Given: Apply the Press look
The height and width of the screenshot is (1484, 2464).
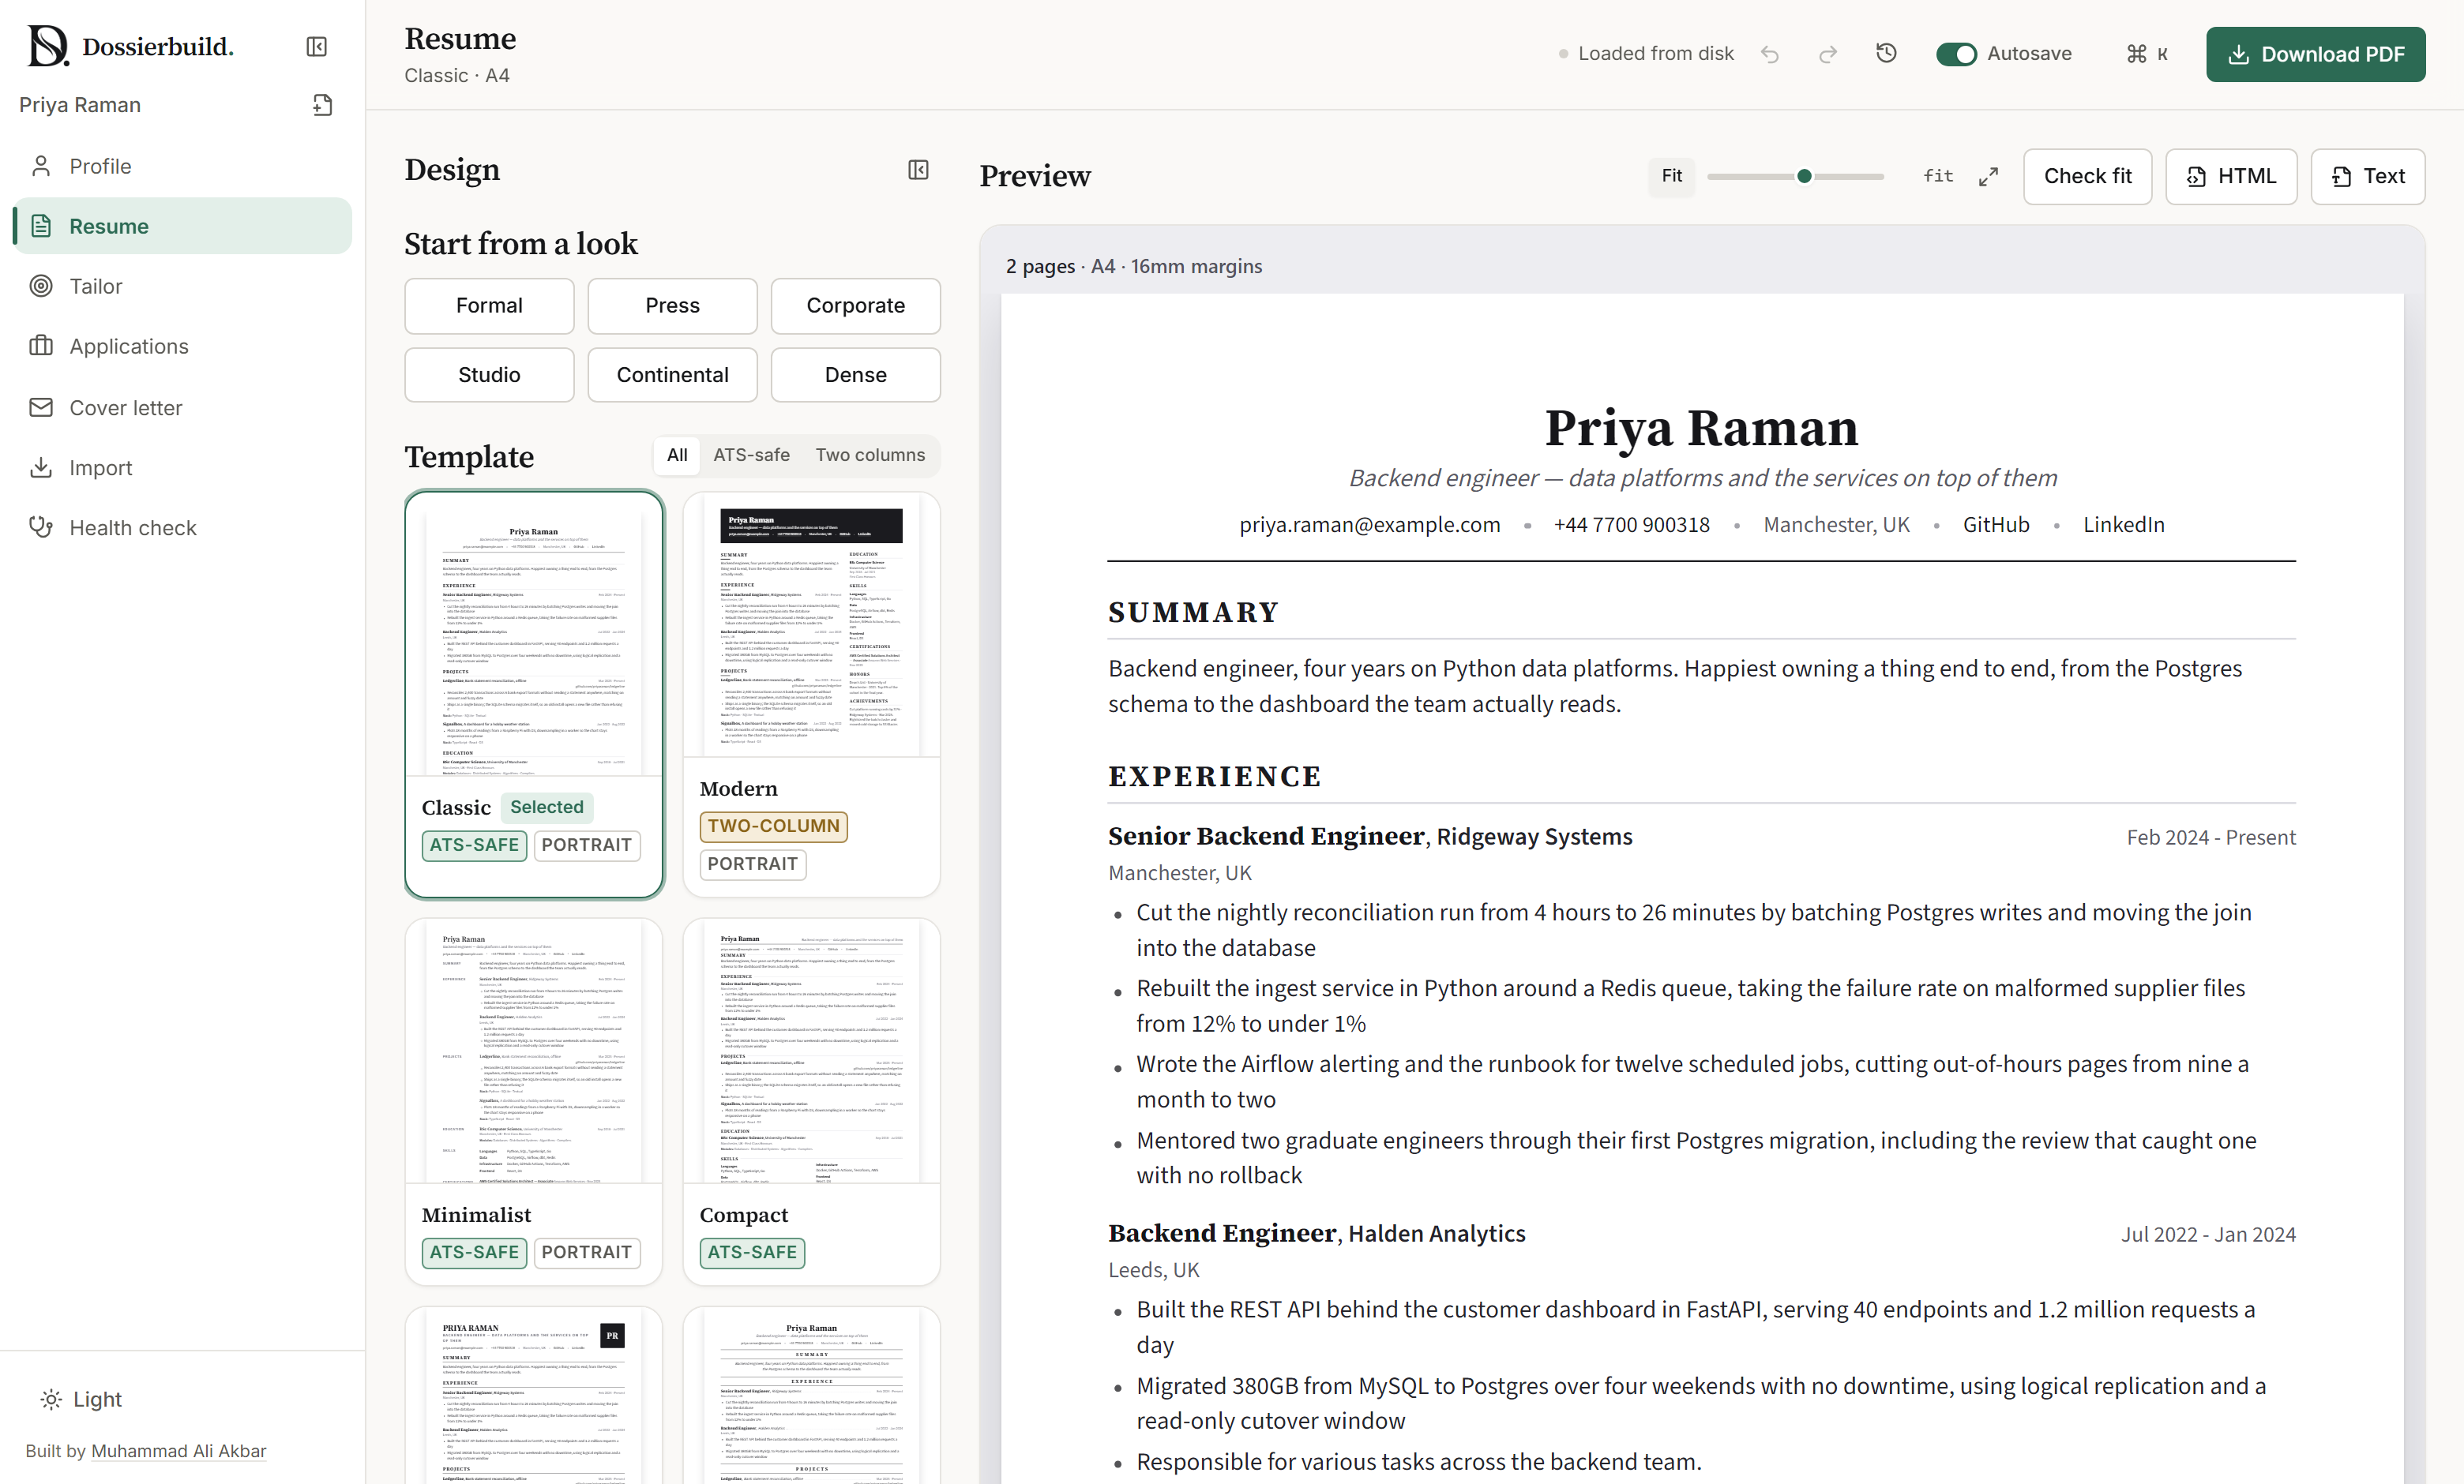Looking at the screenshot, I should tap(672, 305).
